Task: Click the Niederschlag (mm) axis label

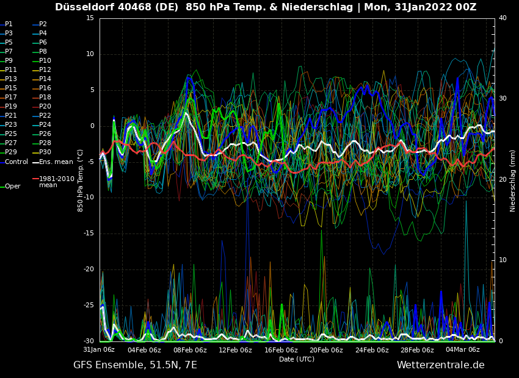Action: (512, 180)
